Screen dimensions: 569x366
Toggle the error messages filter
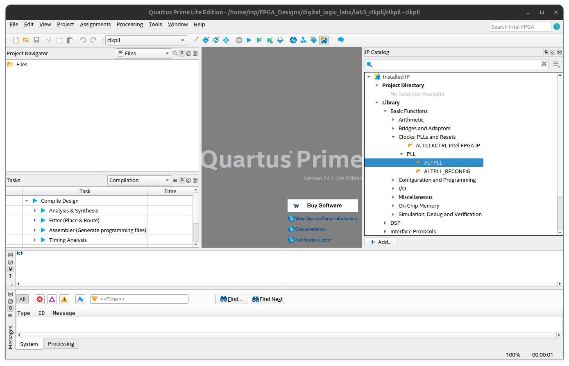pyautogui.click(x=40, y=299)
